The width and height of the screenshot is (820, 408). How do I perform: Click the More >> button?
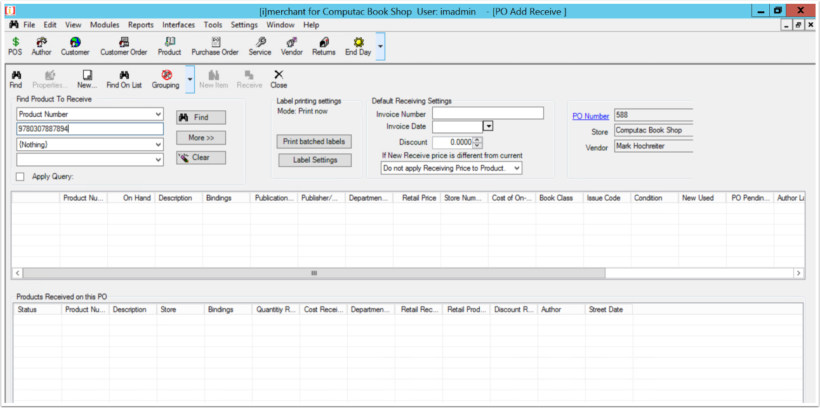click(x=201, y=137)
